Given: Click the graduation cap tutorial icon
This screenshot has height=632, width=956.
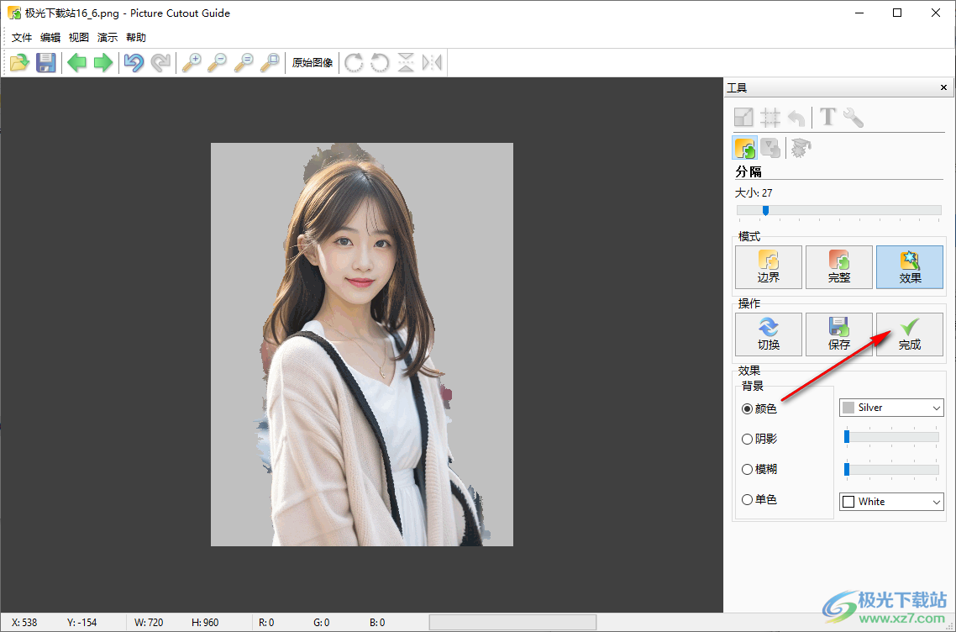Looking at the screenshot, I should tap(800, 147).
